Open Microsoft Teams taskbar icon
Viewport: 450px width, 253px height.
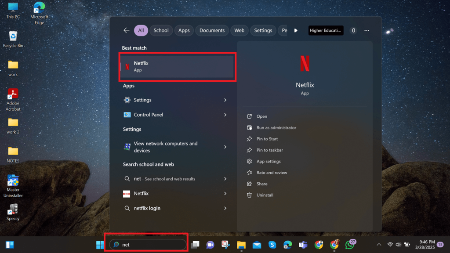[303, 245]
